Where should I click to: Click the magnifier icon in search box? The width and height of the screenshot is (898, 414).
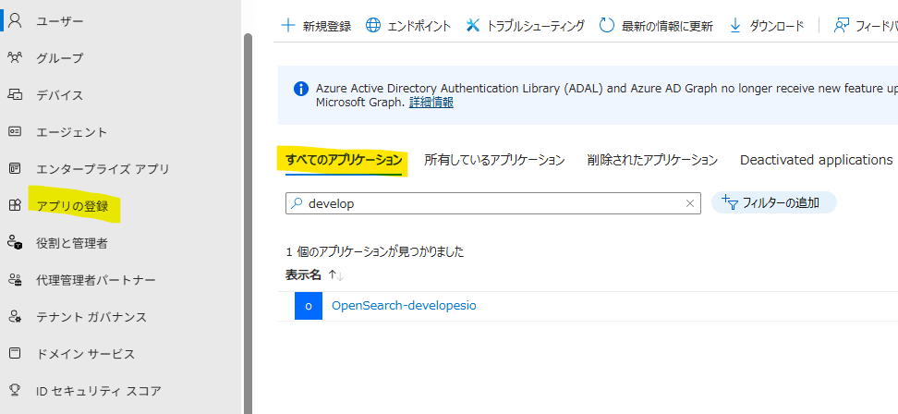pyautogui.click(x=297, y=202)
